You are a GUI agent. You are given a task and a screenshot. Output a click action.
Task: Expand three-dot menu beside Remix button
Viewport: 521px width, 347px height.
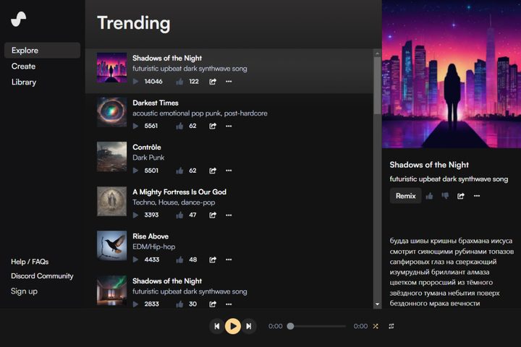[x=477, y=196]
